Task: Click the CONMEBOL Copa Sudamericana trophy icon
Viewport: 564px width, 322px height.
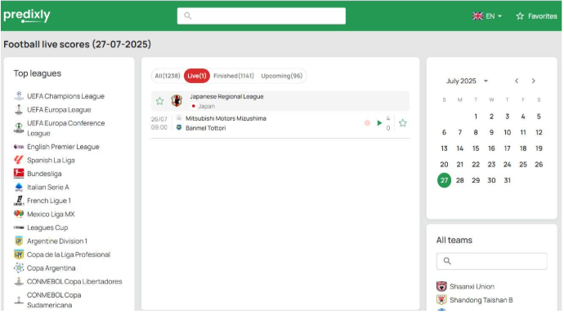Action: (x=19, y=300)
